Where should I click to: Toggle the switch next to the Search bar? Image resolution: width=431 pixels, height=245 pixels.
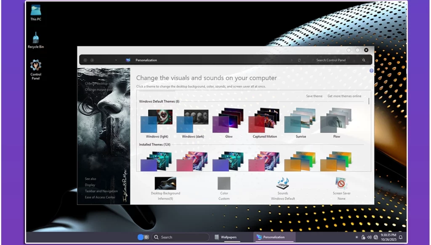point(143,237)
